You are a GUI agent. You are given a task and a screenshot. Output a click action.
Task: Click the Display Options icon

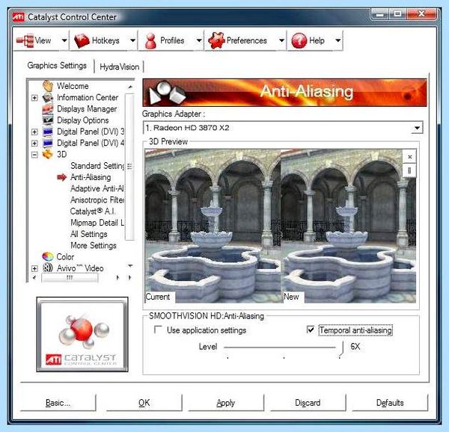[48, 120]
